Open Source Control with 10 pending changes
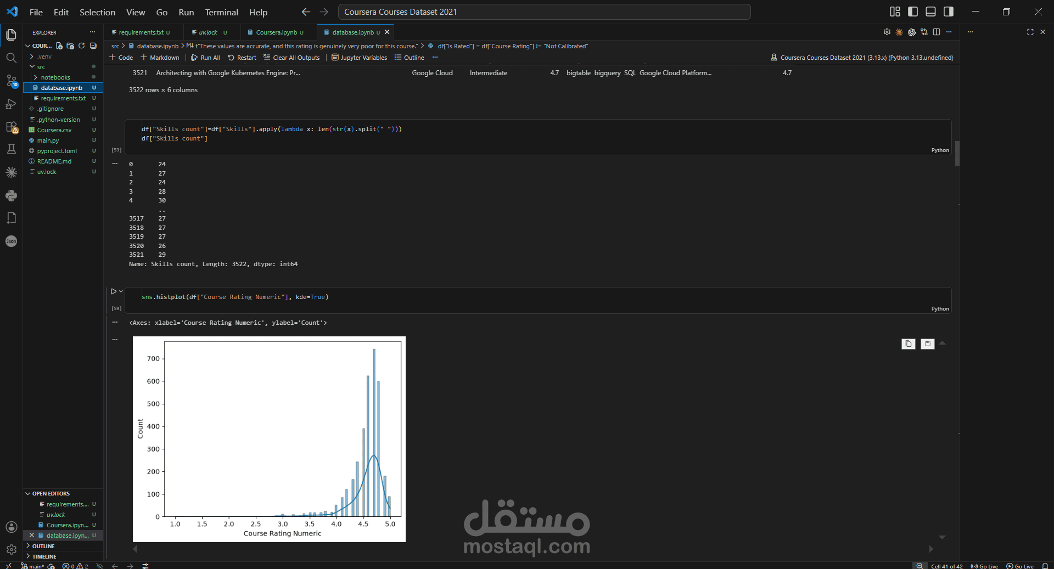The image size is (1054, 569). (11, 81)
